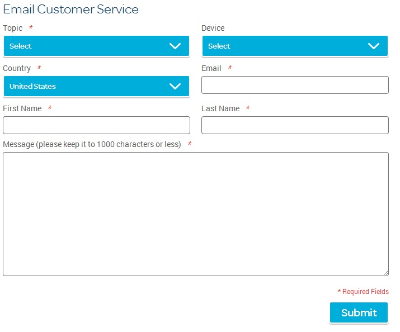Click the chevron arrow on Device dropdown

pos(374,46)
